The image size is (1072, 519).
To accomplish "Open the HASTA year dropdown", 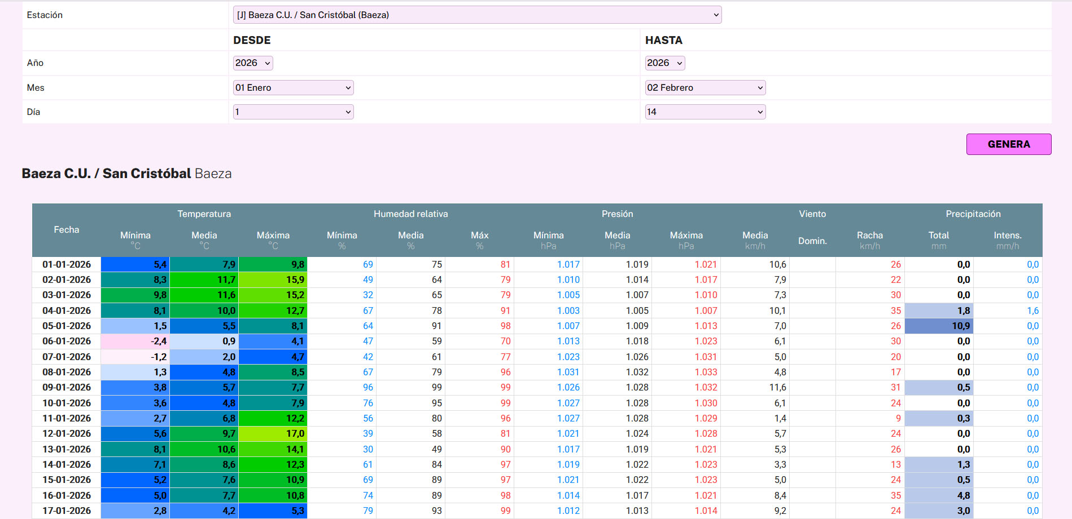I will pos(664,63).
